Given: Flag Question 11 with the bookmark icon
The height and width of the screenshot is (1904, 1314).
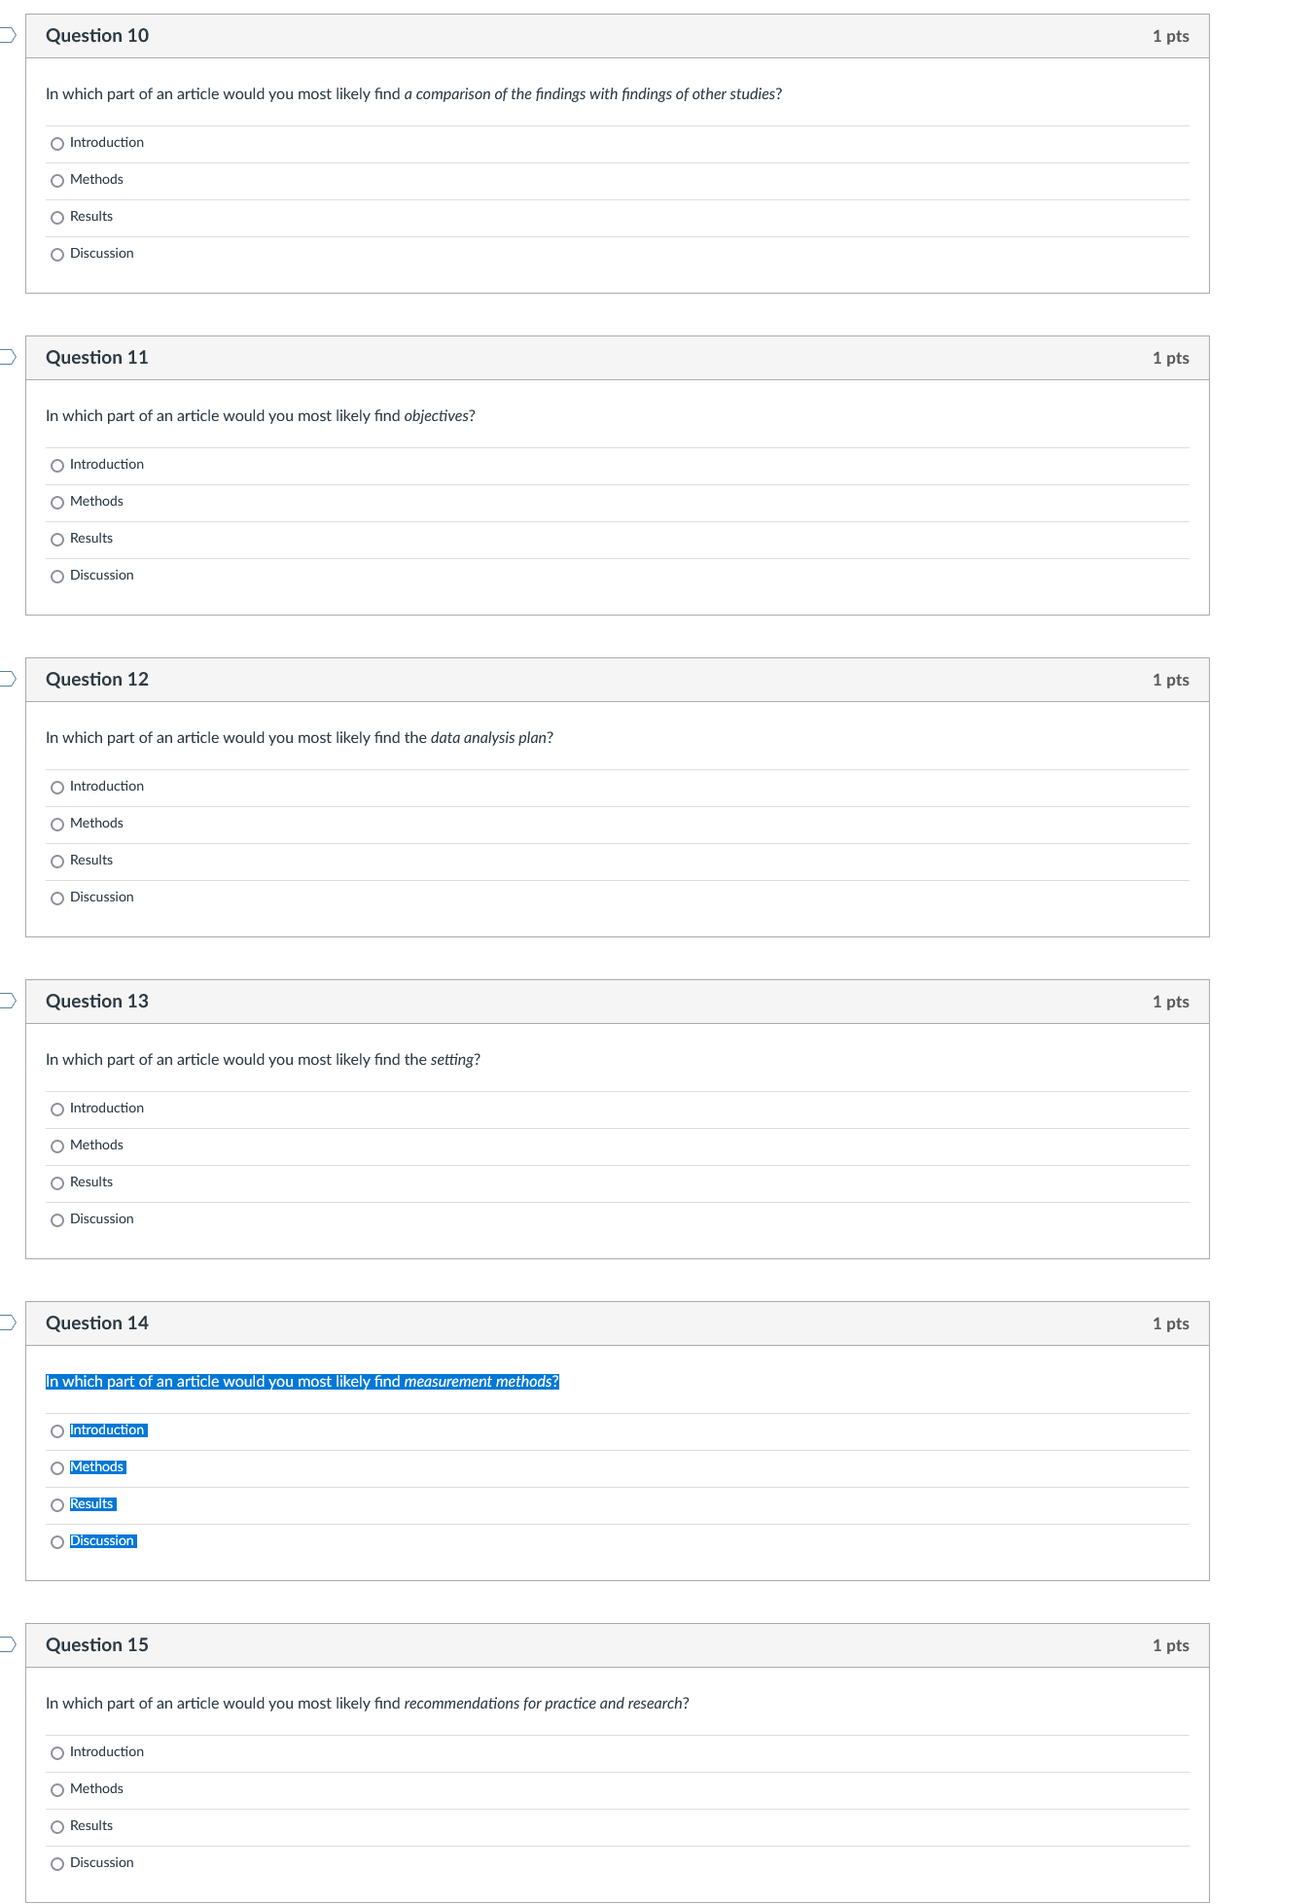Looking at the screenshot, I should click(7, 357).
